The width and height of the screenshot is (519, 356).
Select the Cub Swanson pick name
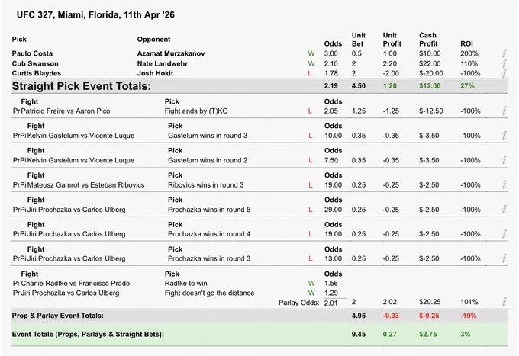tap(35, 63)
